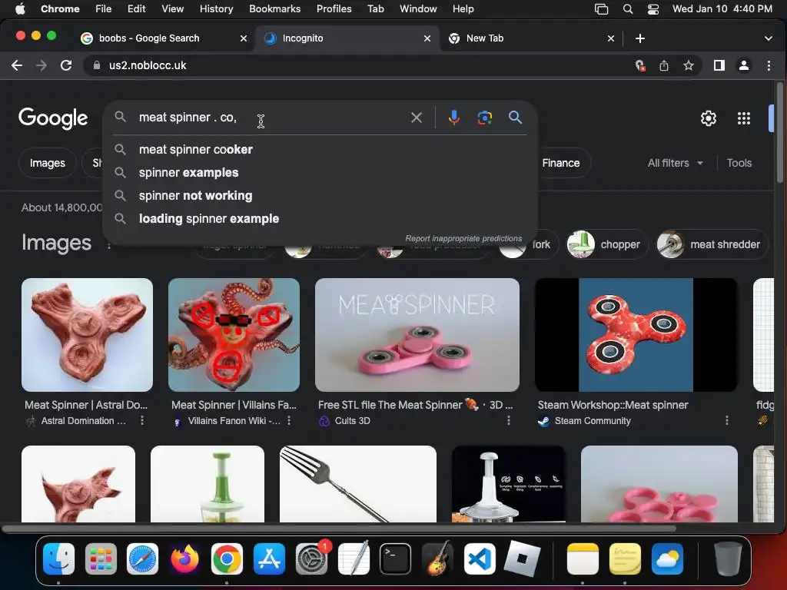Open Launchpad from the Dock
The width and height of the screenshot is (787, 590).
point(101,559)
